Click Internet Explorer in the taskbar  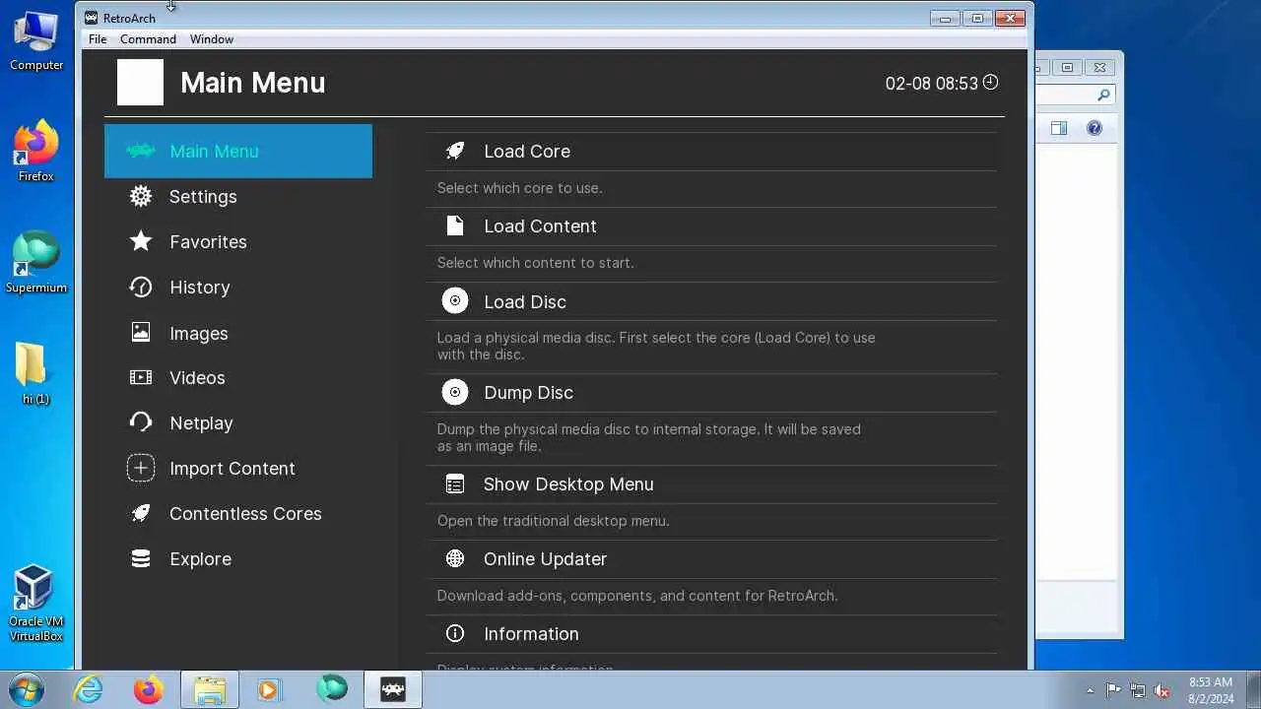pos(89,689)
